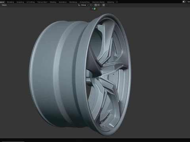Open the pivot point dropdown
This screenshot has height=142, width=190.
coord(91,5)
